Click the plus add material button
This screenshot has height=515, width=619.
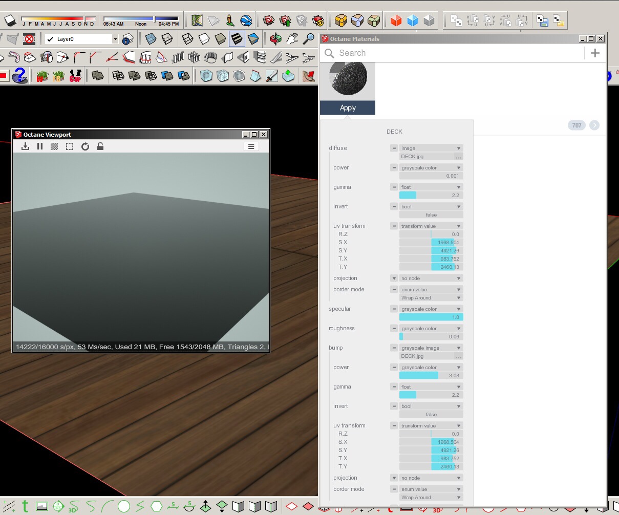click(x=595, y=53)
